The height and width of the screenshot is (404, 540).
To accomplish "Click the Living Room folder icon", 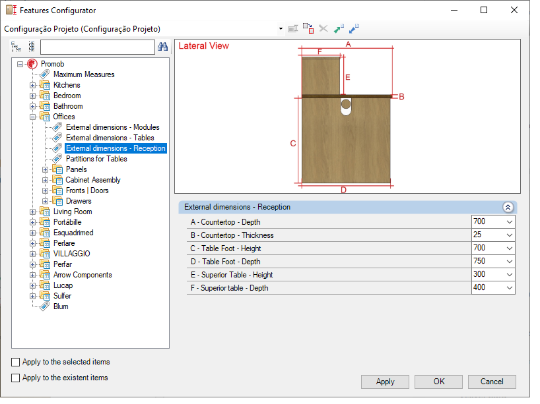I will click(x=45, y=212).
